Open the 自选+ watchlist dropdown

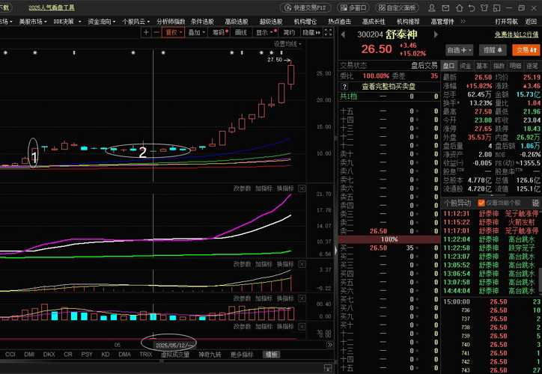[459, 50]
